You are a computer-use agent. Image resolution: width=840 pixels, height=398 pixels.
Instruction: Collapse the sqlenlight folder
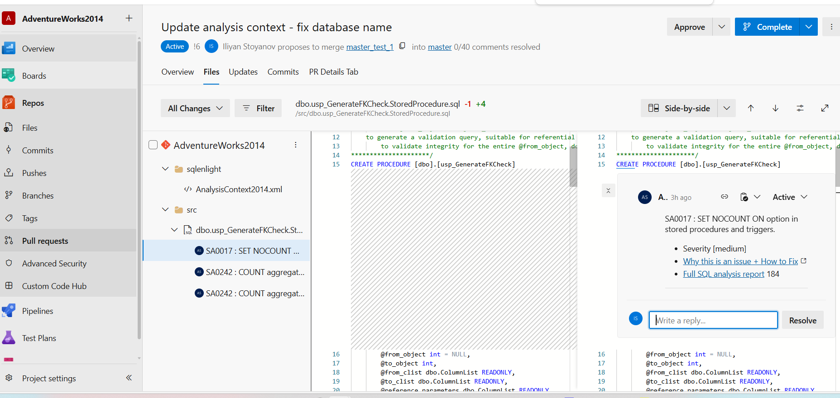pyautogui.click(x=165, y=169)
